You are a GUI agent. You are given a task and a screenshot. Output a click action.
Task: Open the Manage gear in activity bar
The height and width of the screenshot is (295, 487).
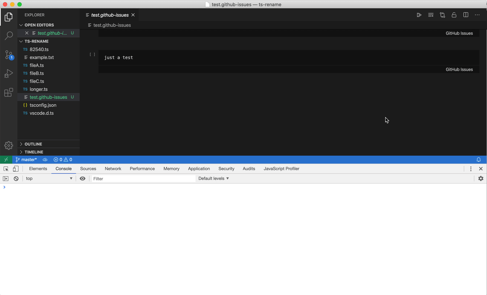9,146
